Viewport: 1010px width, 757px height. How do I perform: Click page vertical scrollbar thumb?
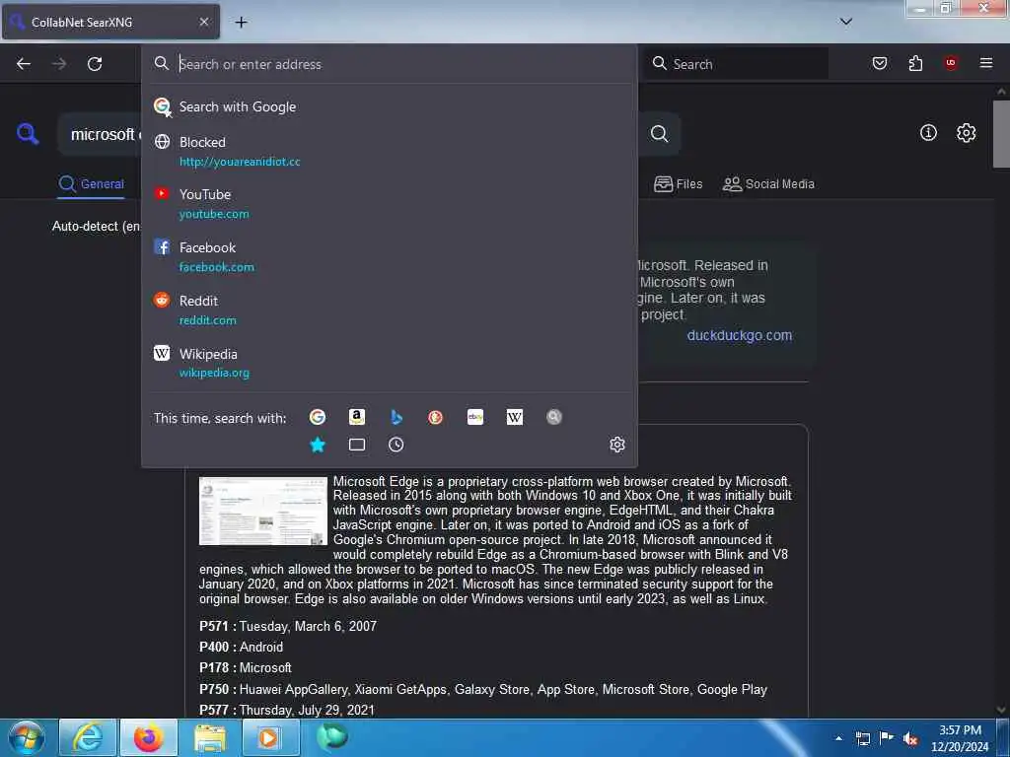coord(1001,134)
